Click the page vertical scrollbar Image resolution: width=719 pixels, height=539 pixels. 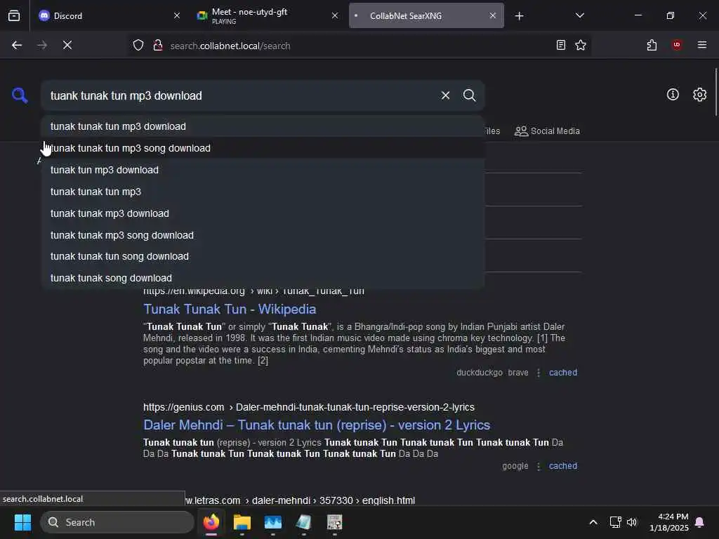pos(715,92)
